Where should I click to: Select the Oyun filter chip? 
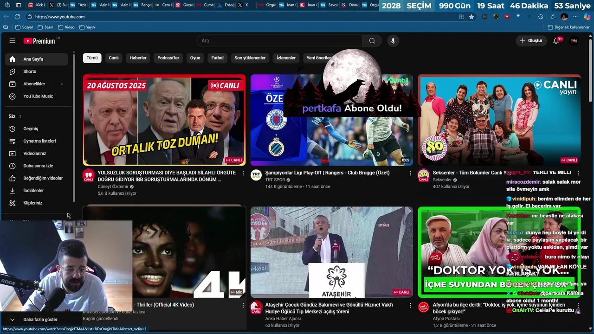point(195,58)
